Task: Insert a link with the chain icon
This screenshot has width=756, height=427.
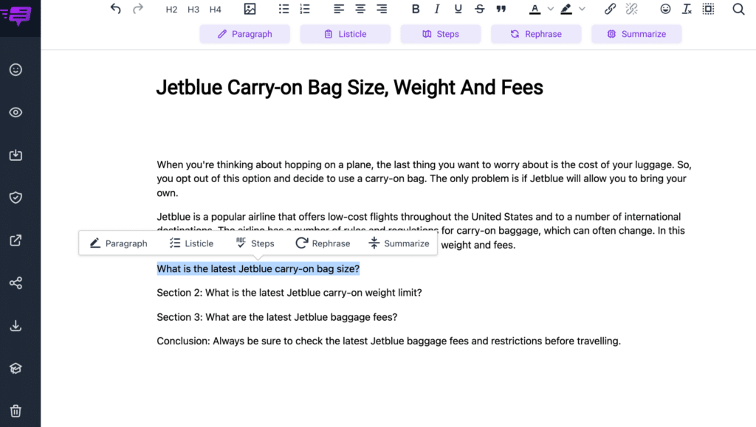Action: (x=610, y=9)
